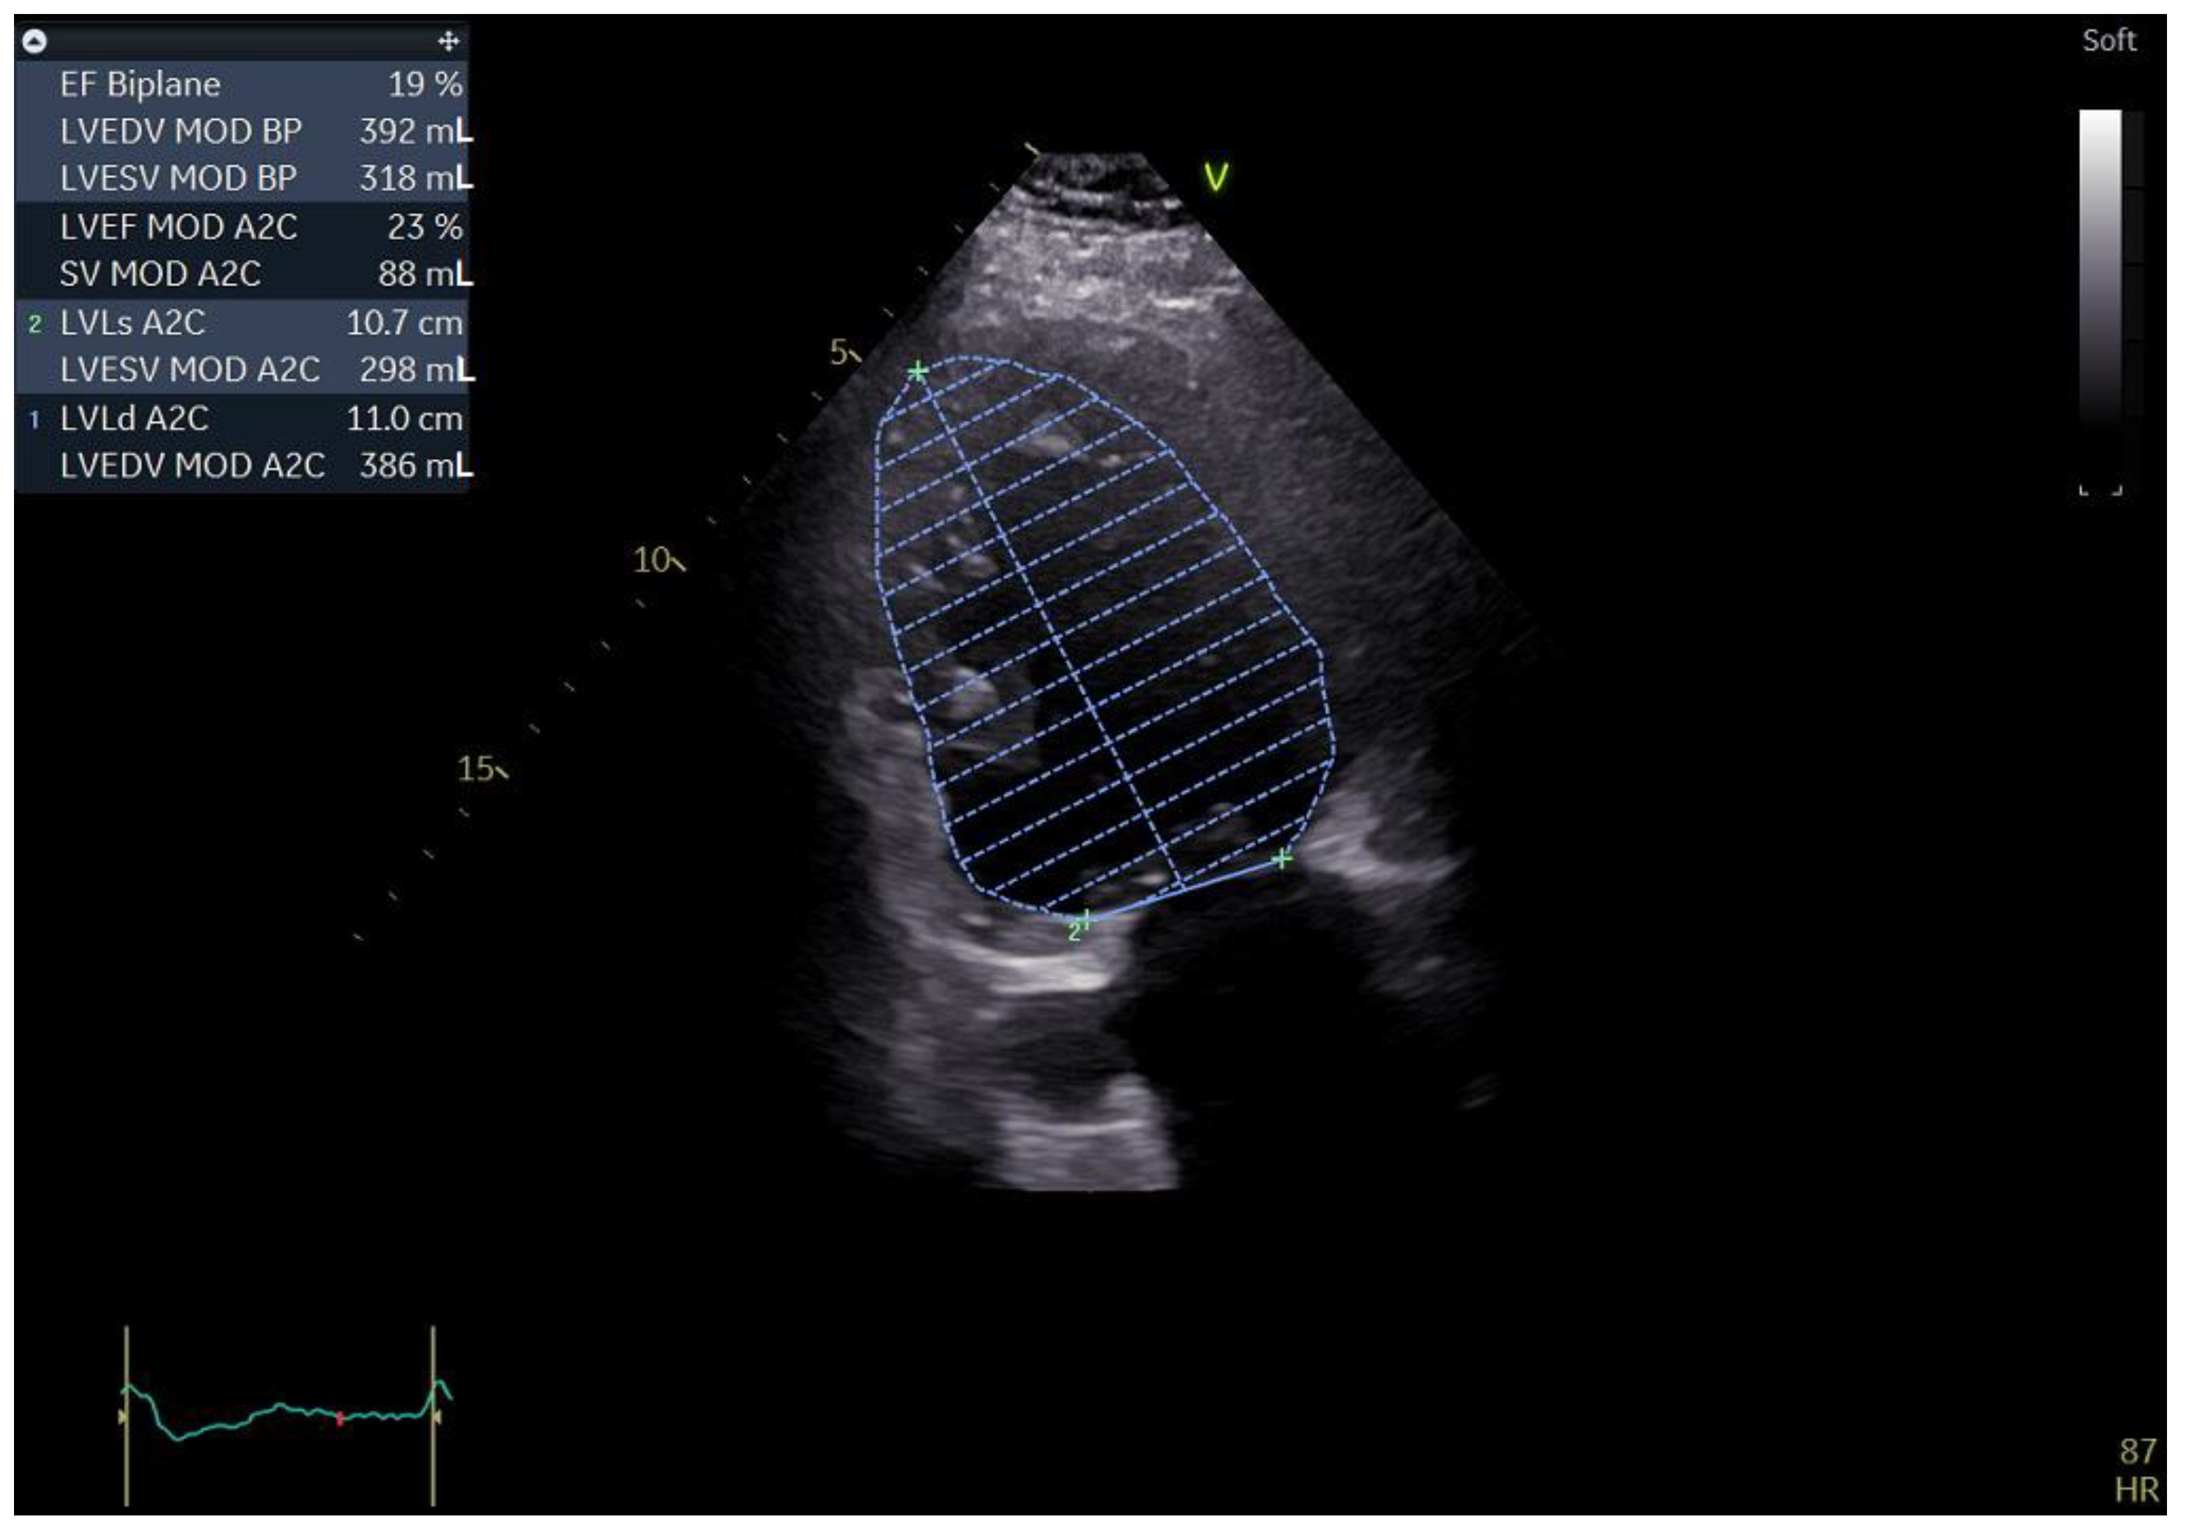The image size is (2188, 1532).
Task: Click the bracket icon below grayscale bar
Action: (2100, 490)
